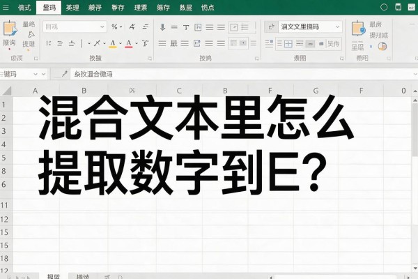Click the downward arrow icon in alignment group
The height and width of the screenshot is (279, 418).
162,27
